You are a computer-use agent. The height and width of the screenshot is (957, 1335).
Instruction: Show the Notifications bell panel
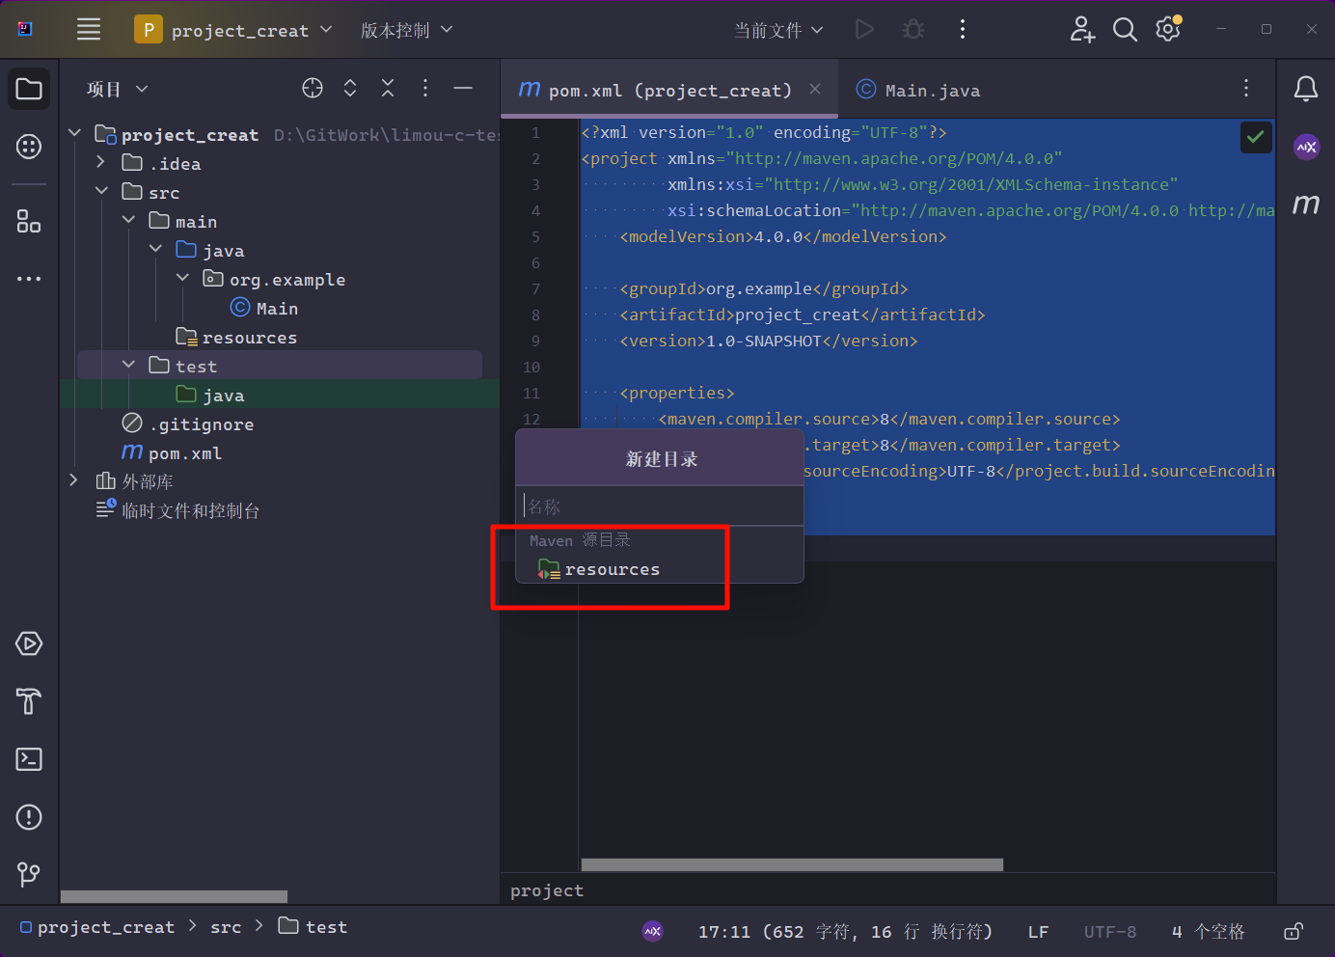click(1306, 89)
